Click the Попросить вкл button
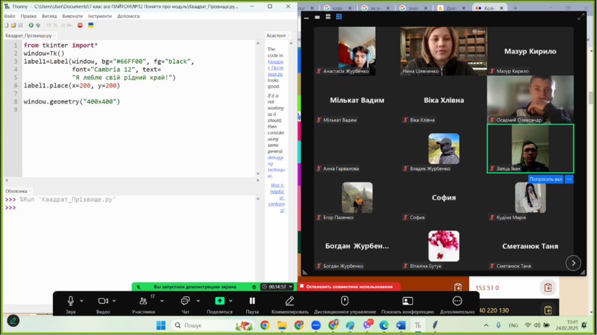The height and width of the screenshot is (335, 597). 545,179
